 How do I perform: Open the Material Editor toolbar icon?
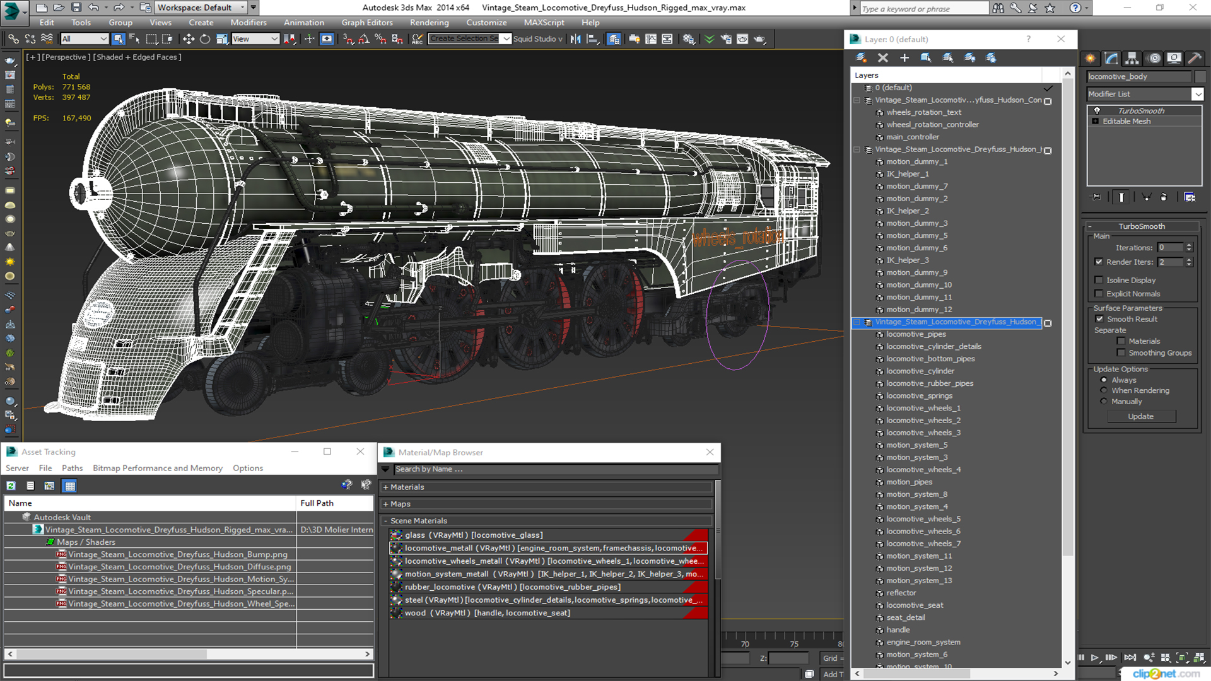pos(689,39)
